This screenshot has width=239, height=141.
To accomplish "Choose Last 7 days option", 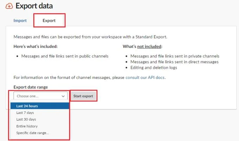I will pos(40,113).
